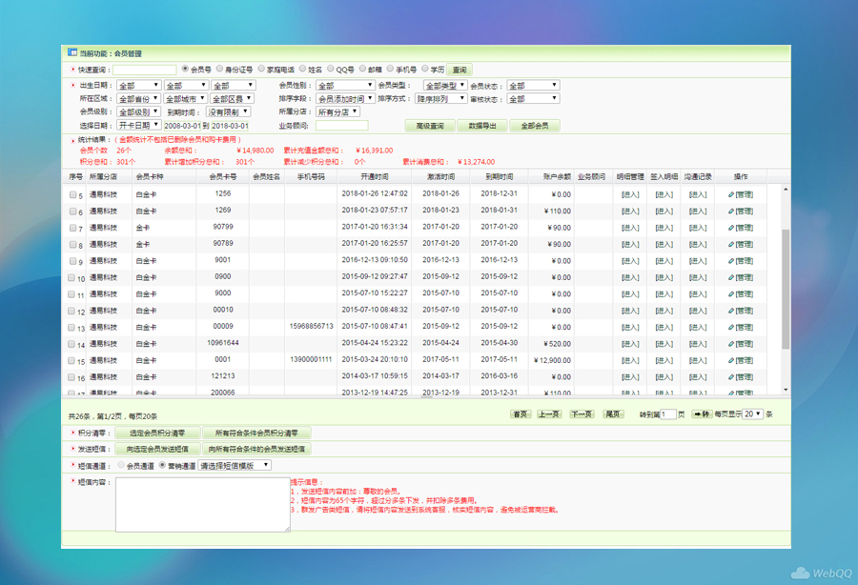
Task: Click the 管理 pencil icon in row 5
Action: click(731, 194)
